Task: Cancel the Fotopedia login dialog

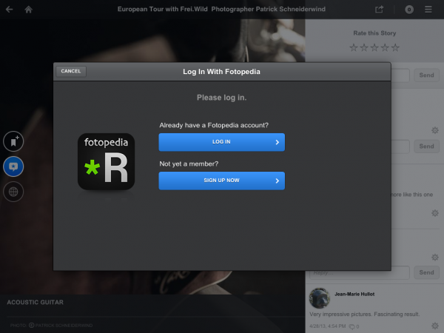Action: 71,71
